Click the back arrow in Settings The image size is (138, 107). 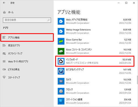pos(4,3)
